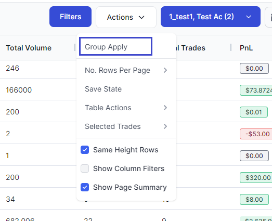Click arrow icon beside Table Actions
This screenshot has width=272, height=221.
pyautogui.click(x=165, y=108)
